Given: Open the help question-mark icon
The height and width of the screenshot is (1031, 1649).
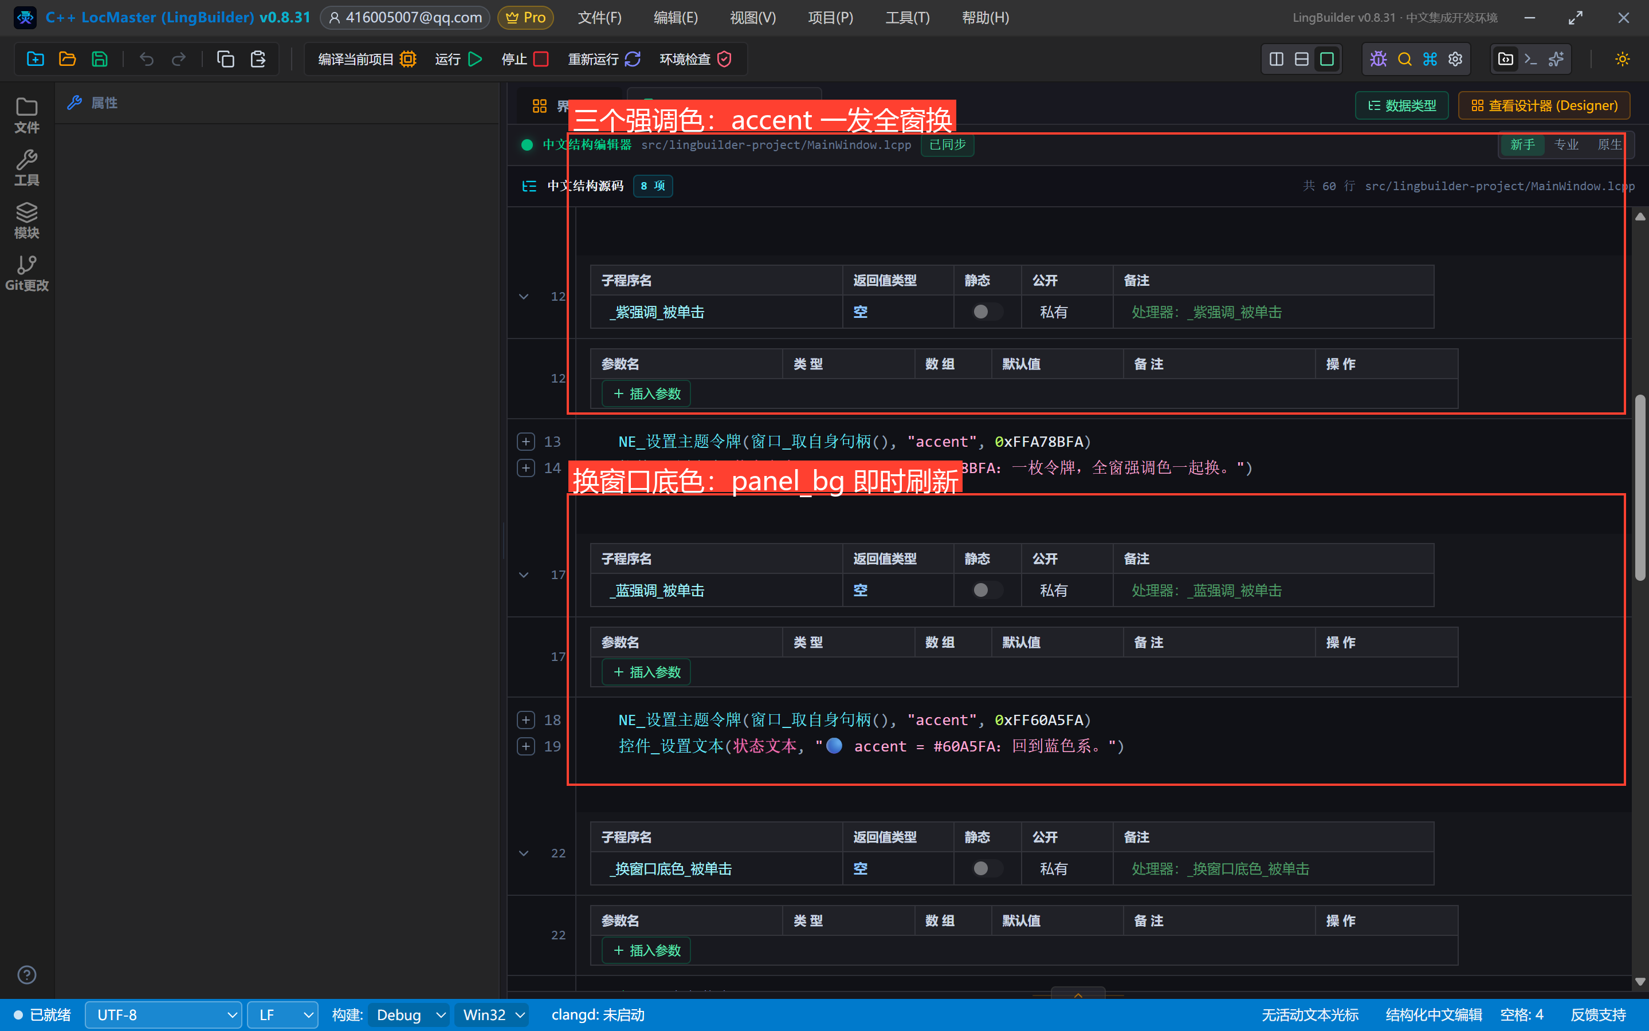Looking at the screenshot, I should pos(26,975).
